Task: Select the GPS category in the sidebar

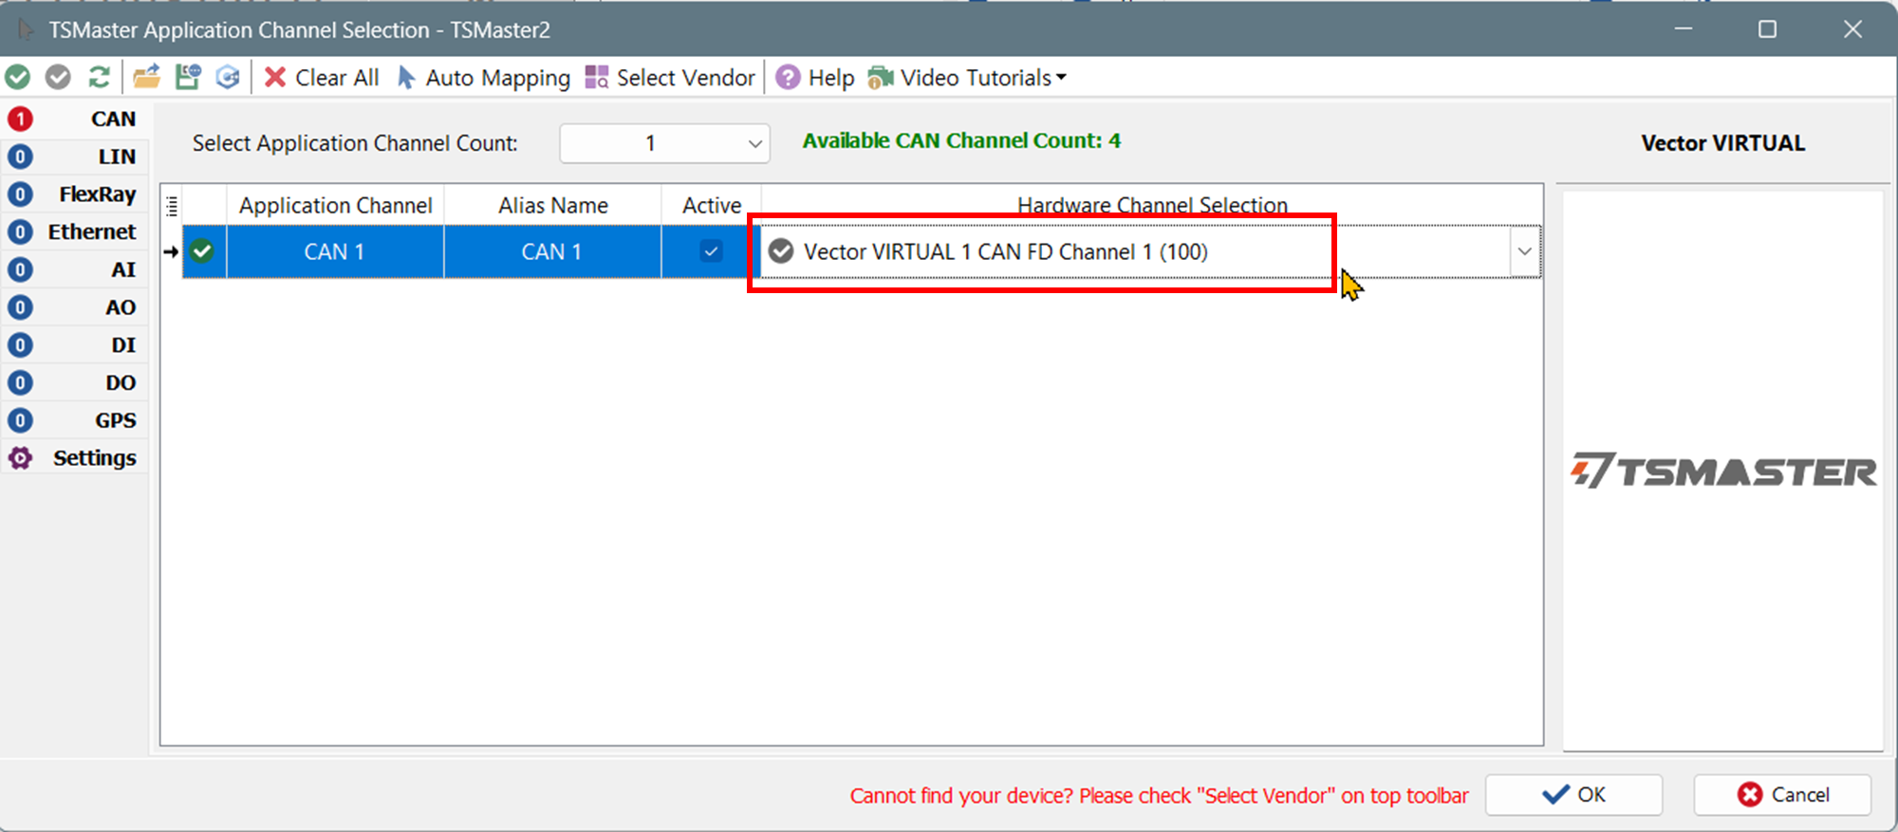Action: tap(75, 420)
